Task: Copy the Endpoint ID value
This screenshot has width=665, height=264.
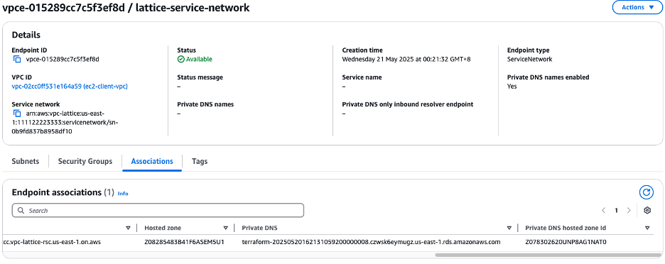Action: [x=17, y=60]
